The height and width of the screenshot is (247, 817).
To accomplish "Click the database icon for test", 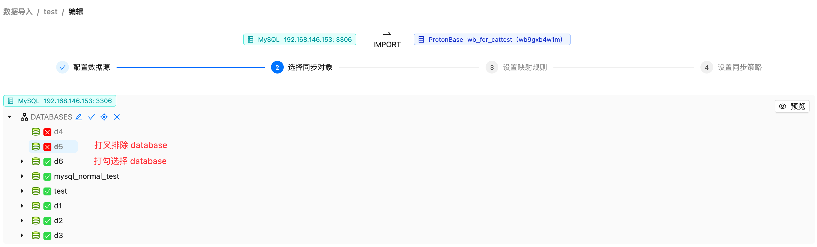I will [36, 191].
